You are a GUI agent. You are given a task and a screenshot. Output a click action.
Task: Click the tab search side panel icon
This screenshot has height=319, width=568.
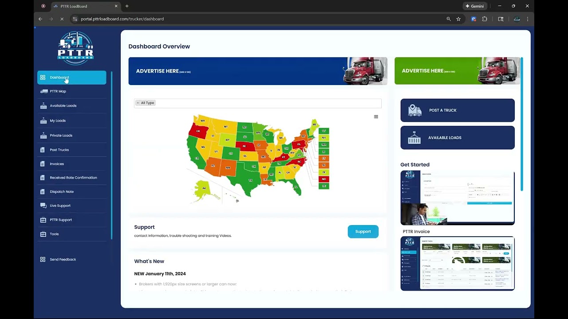coord(501,19)
